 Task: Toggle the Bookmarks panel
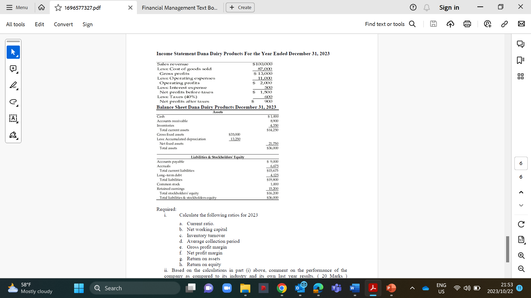click(521, 60)
